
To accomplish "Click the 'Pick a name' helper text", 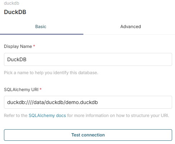I will click(51, 73).
